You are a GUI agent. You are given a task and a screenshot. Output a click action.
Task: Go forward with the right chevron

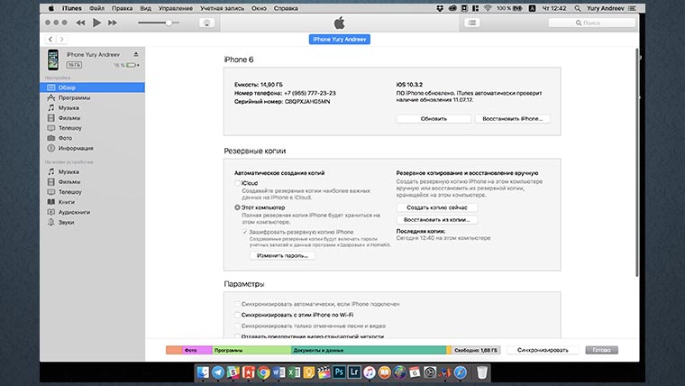click(x=61, y=40)
